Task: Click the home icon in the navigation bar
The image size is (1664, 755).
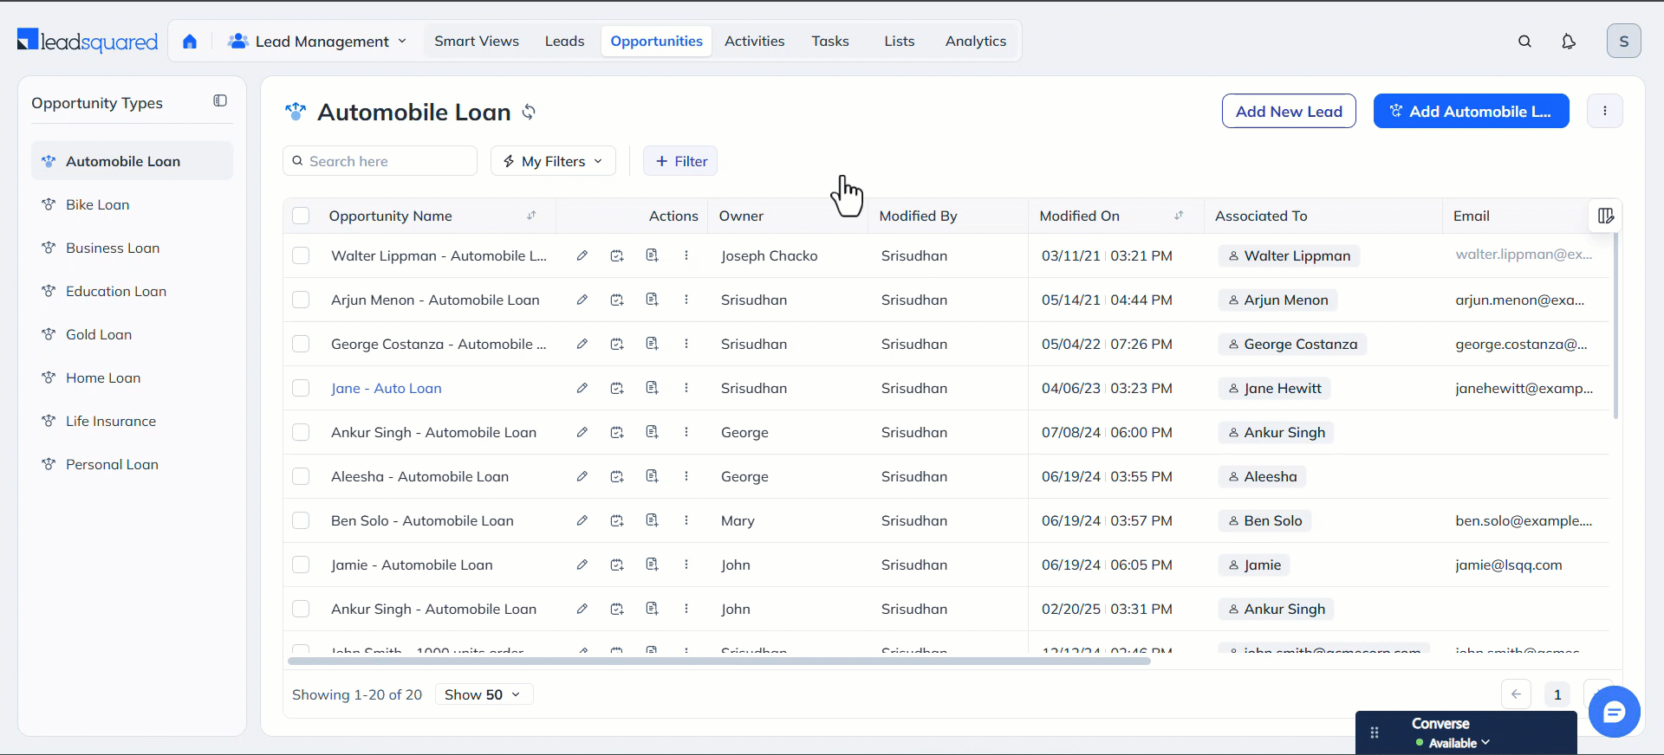Action: point(190,42)
